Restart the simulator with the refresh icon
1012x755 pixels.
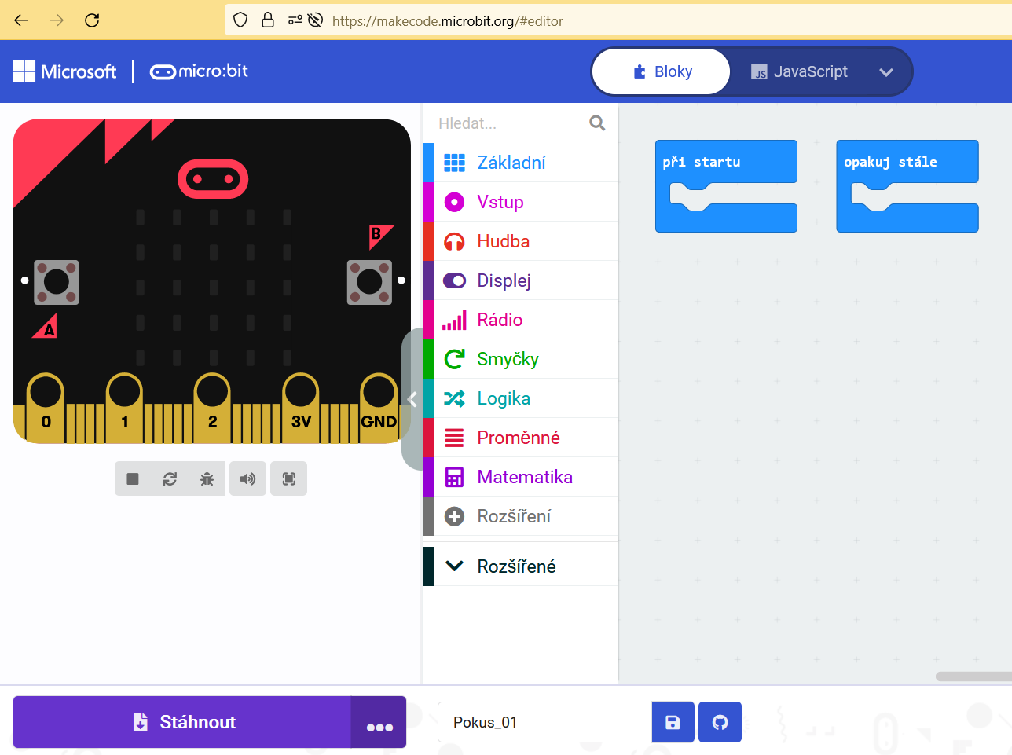pyautogui.click(x=170, y=478)
